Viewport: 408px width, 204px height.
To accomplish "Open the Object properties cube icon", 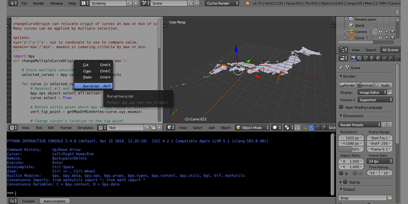I will point(378,58).
